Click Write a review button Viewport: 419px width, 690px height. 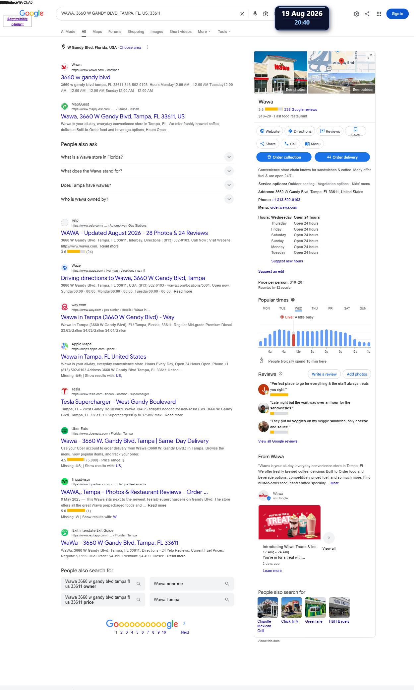pos(324,374)
